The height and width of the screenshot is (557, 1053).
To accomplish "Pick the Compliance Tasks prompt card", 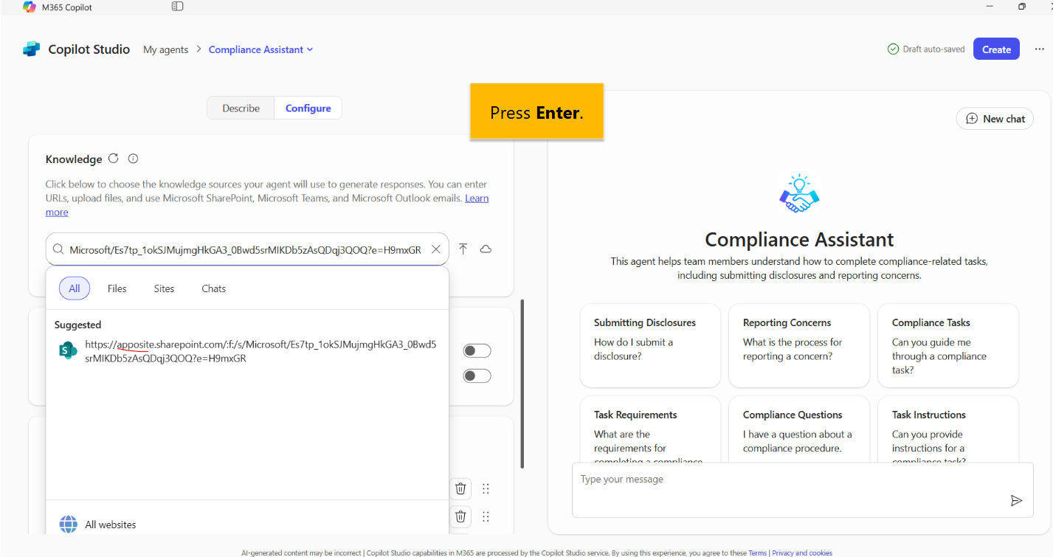I will click(x=947, y=345).
